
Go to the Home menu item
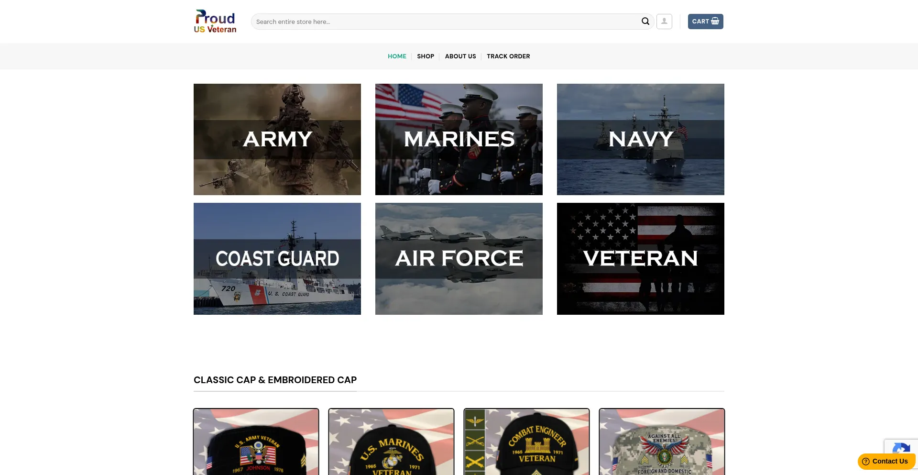coord(397,56)
